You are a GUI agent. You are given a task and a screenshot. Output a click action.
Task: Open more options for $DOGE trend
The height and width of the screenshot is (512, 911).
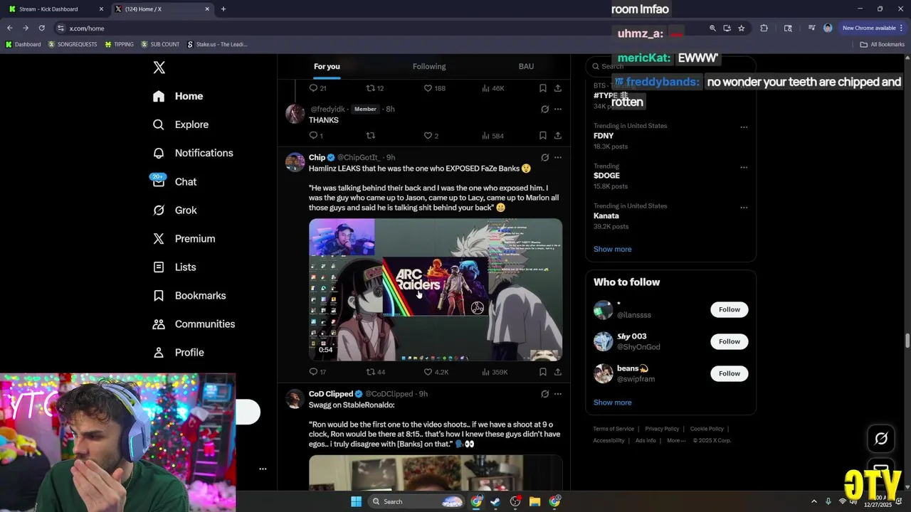(x=744, y=167)
